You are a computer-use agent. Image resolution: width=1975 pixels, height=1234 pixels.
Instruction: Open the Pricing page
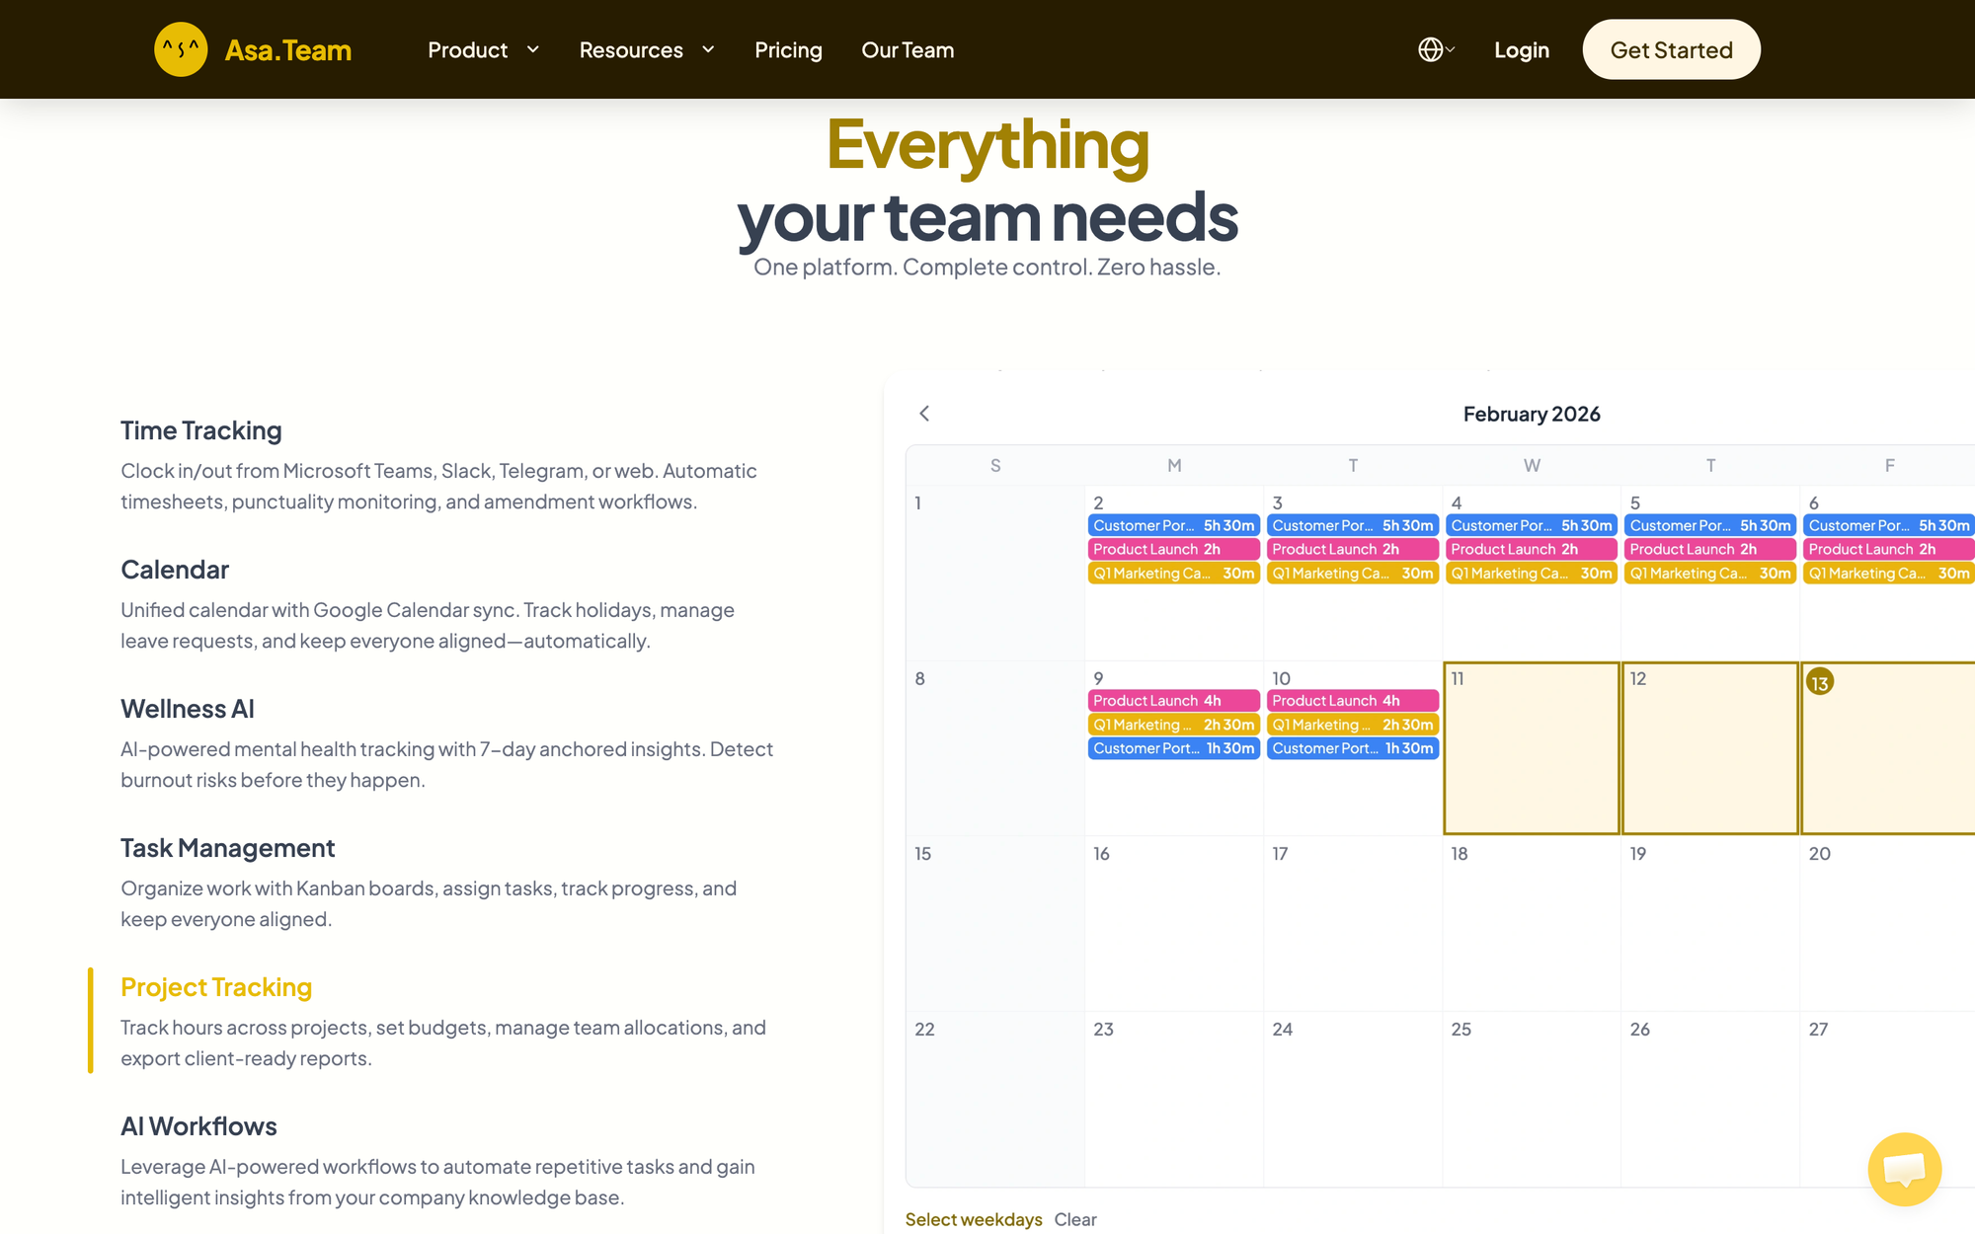pyautogui.click(x=788, y=49)
